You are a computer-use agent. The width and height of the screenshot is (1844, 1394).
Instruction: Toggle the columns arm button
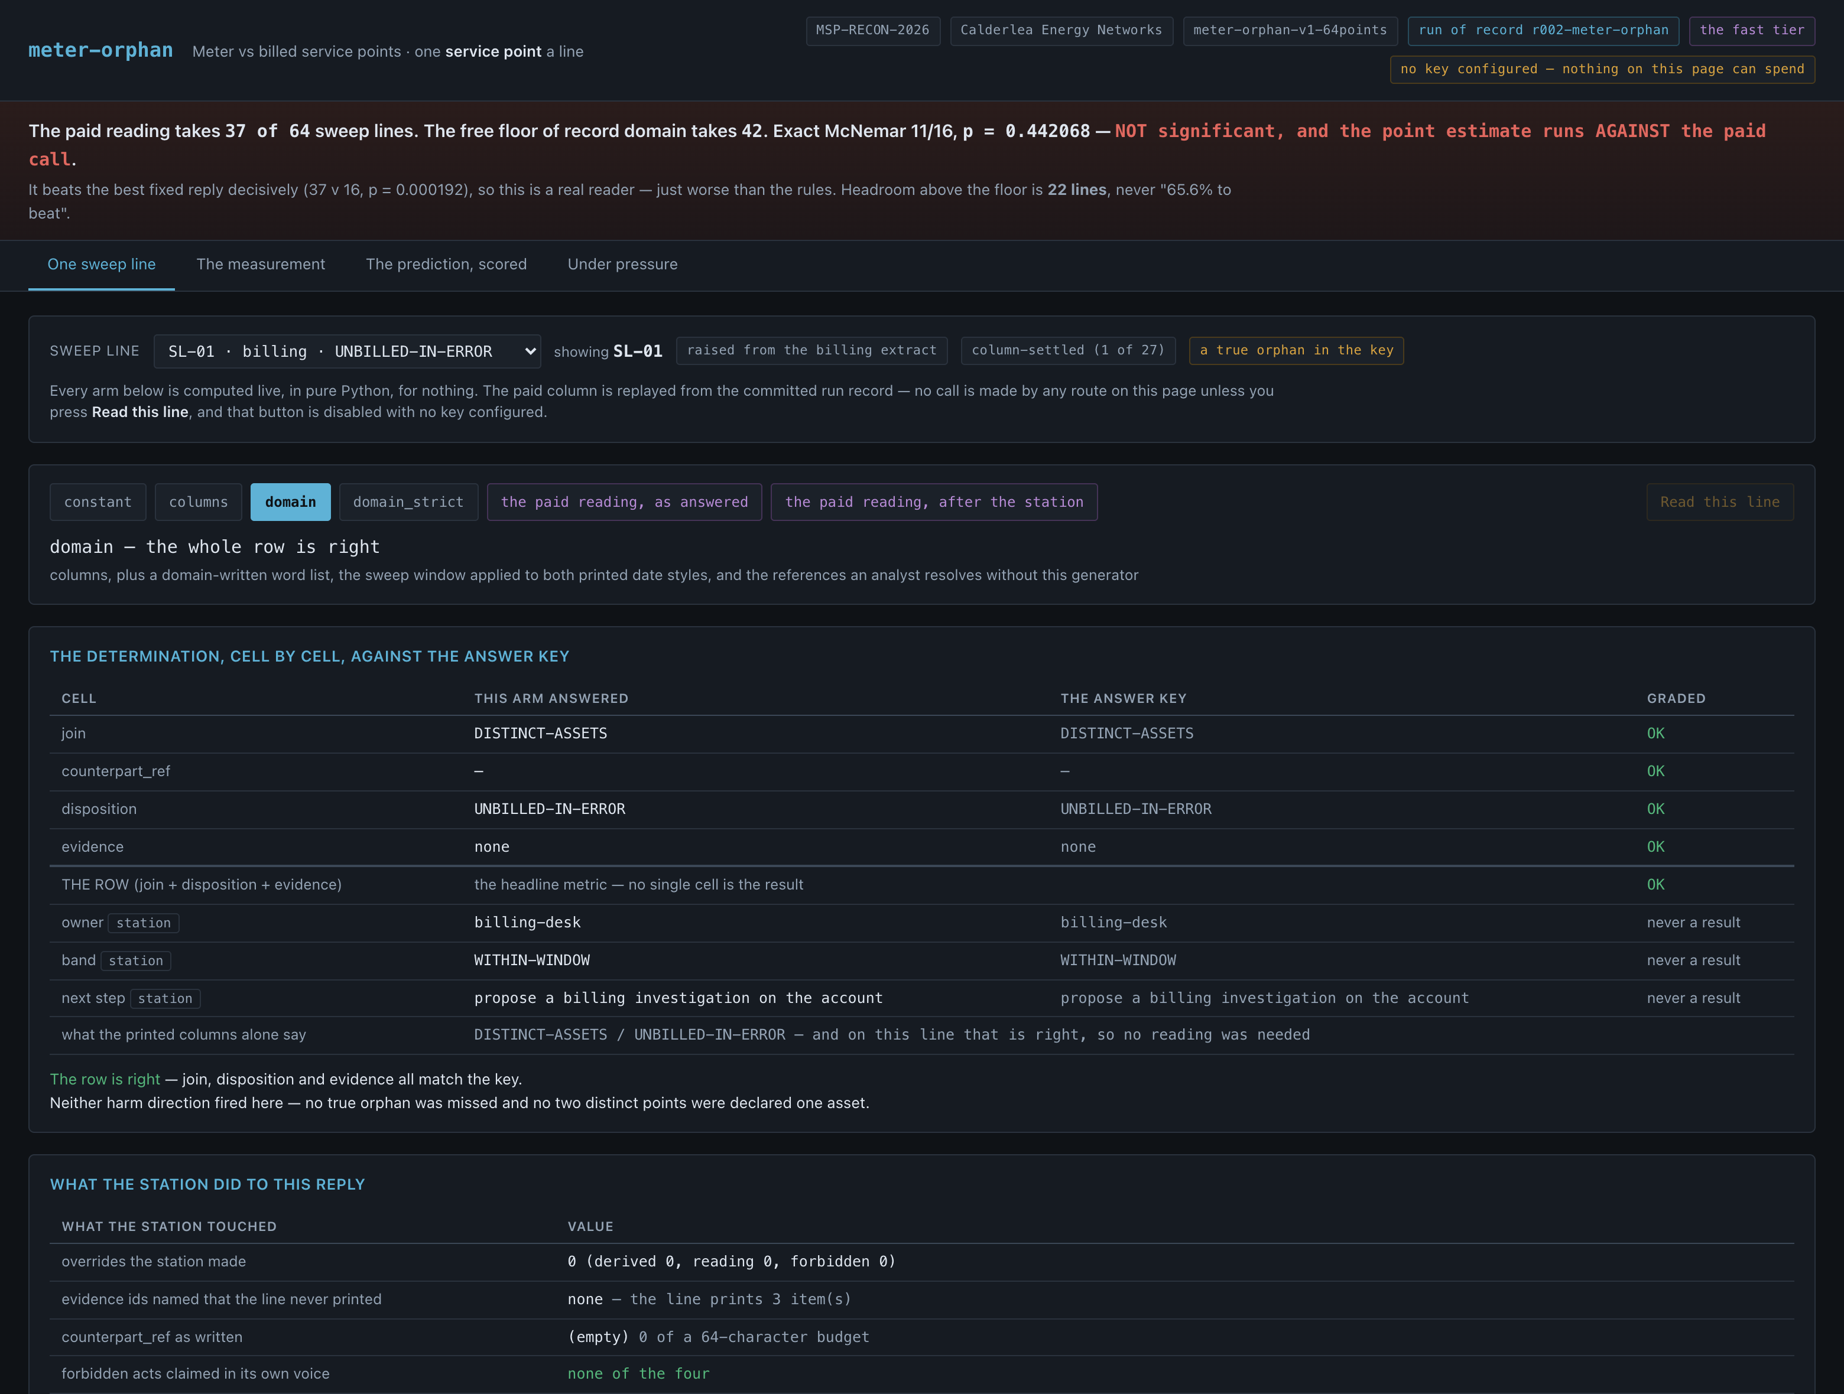tap(199, 501)
